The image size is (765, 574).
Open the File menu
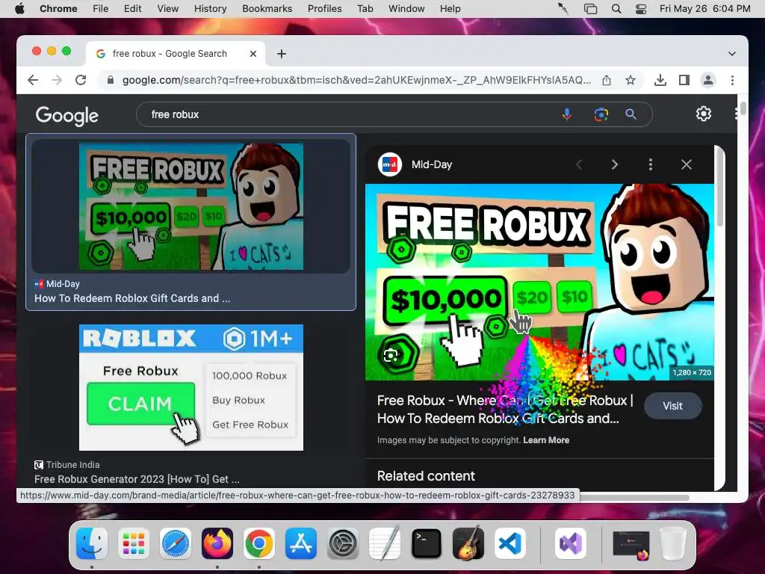coord(101,9)
